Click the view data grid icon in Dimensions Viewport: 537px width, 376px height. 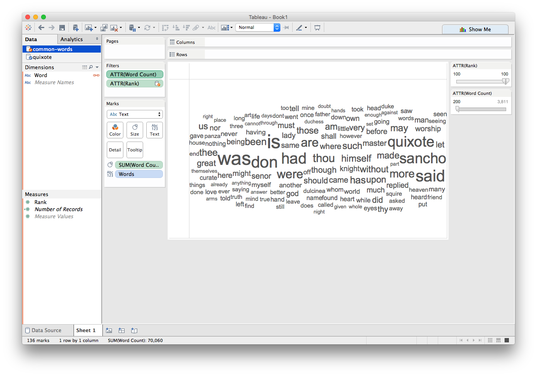tap(84, 67)
